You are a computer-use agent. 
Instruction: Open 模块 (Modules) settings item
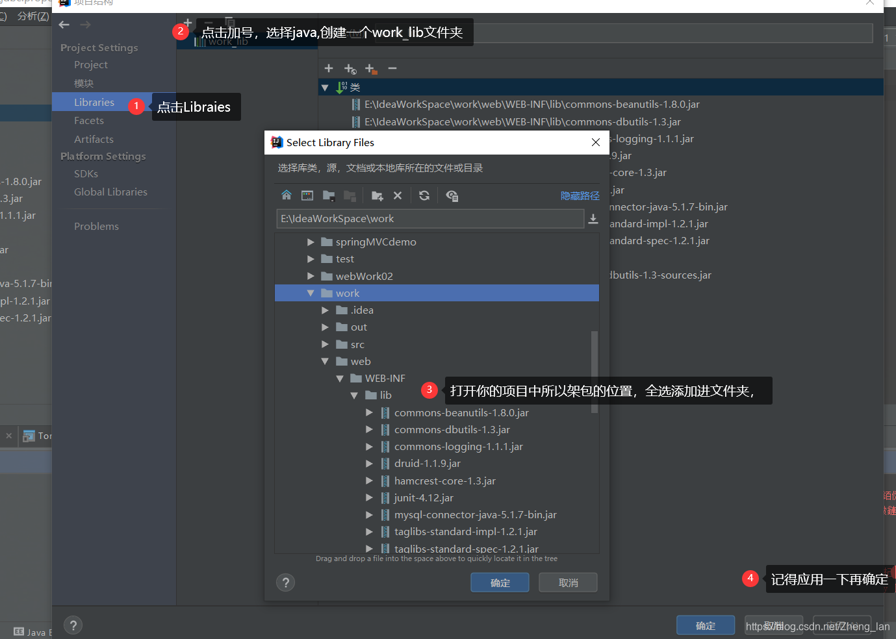pyautogui.click(x=84, y=83)
